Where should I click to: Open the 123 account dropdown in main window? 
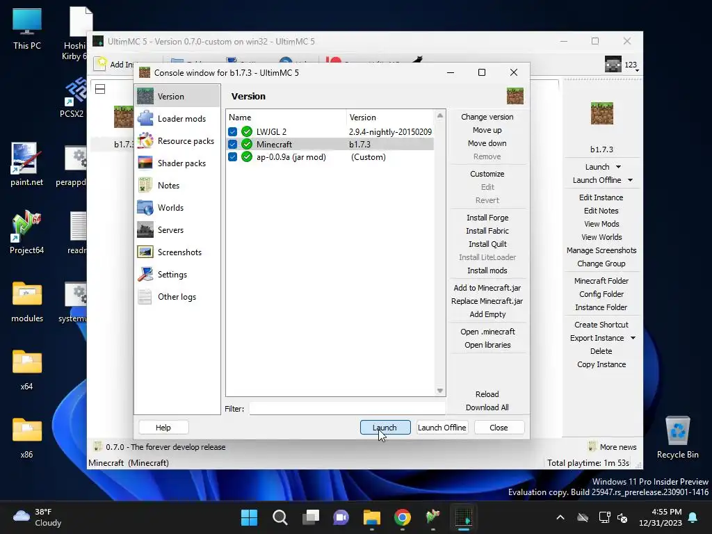click(x=622, y=65)
